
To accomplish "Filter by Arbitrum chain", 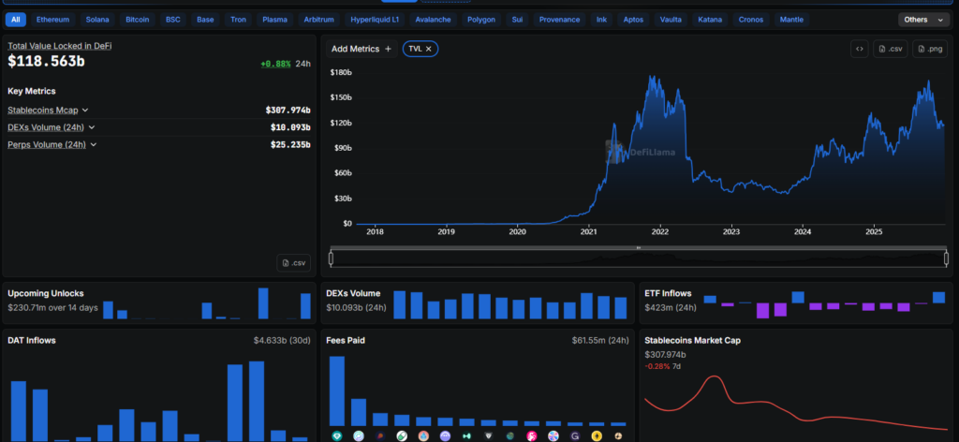I will pos(319,20).
